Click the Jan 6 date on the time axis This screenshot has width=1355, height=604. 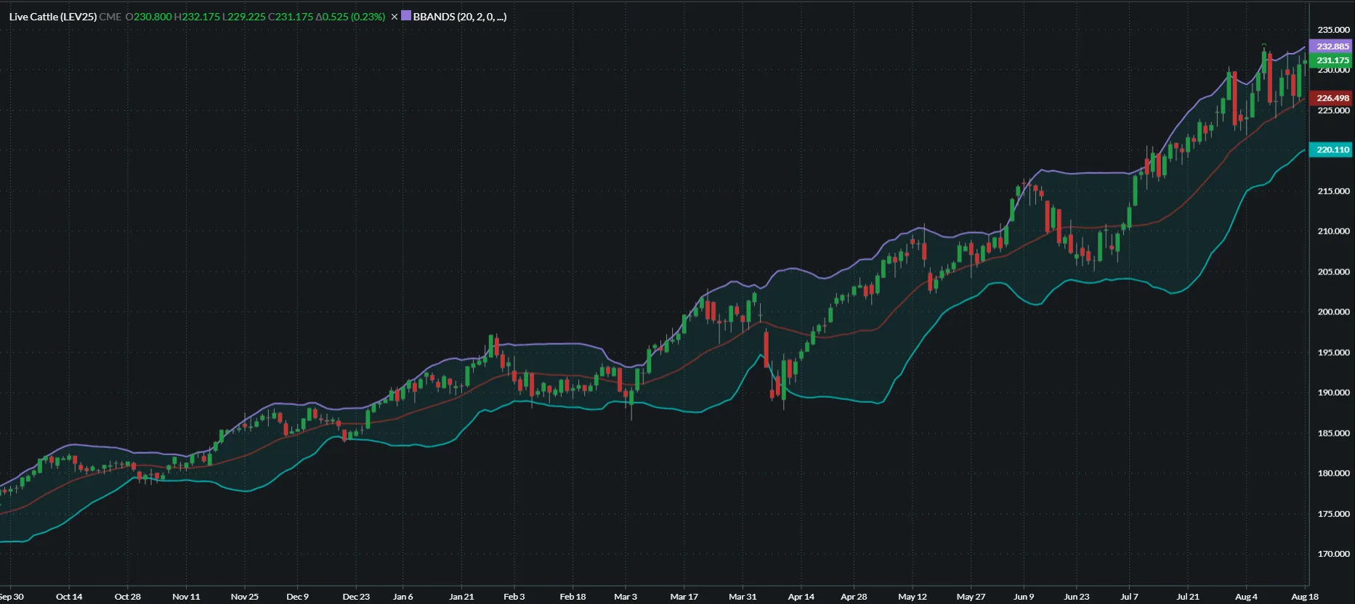tap(403, 597)
